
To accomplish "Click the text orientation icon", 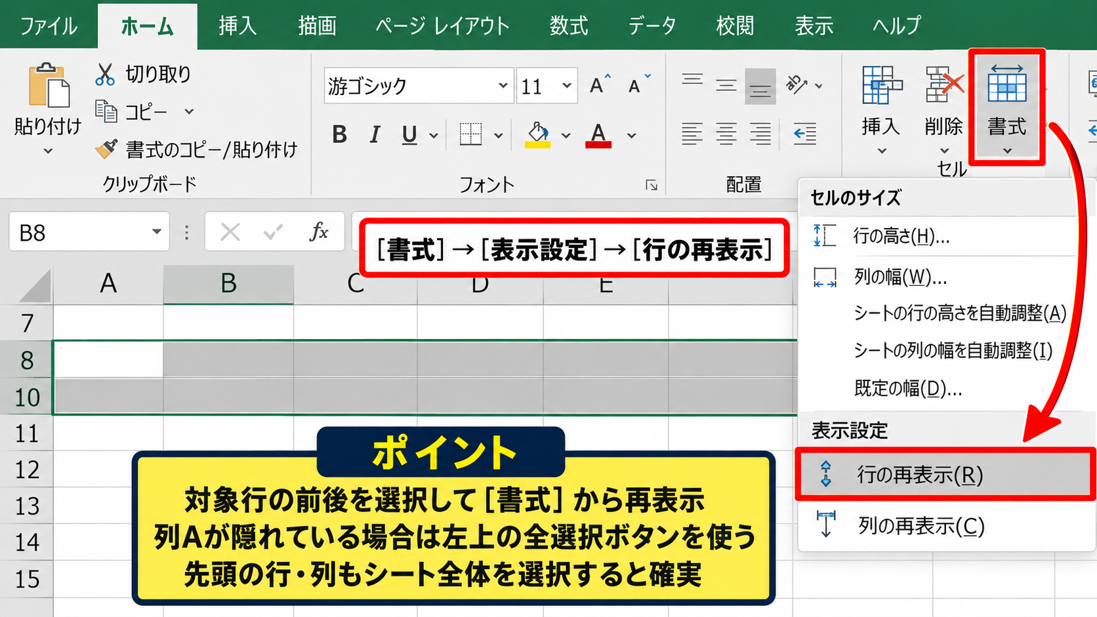I will (x=797, y=85).
